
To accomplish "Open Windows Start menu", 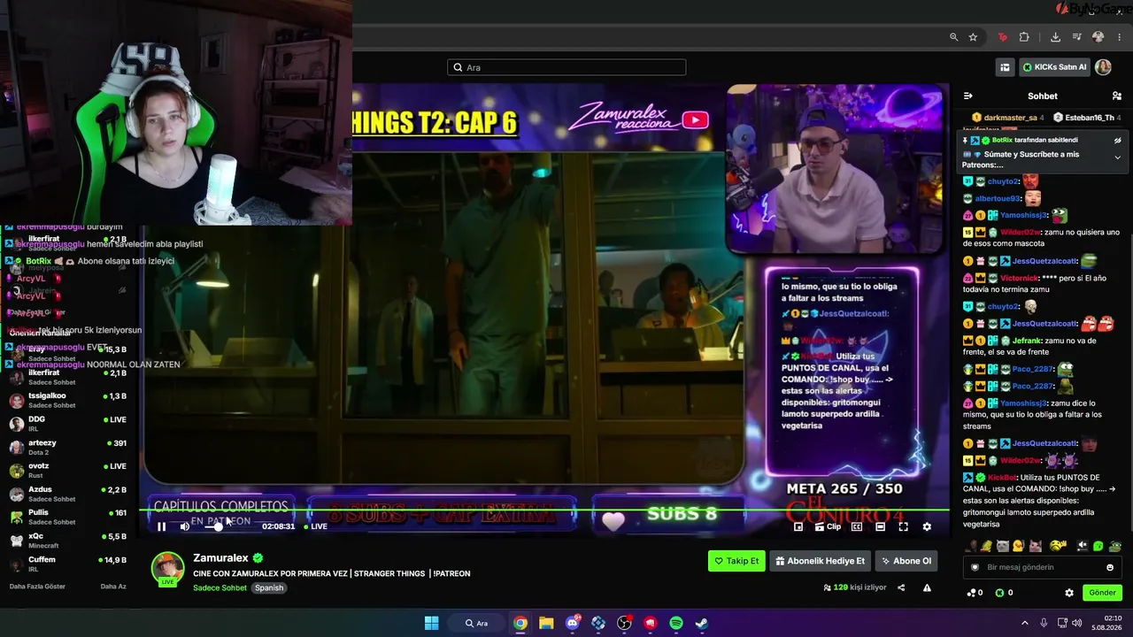I will [431, 623].
